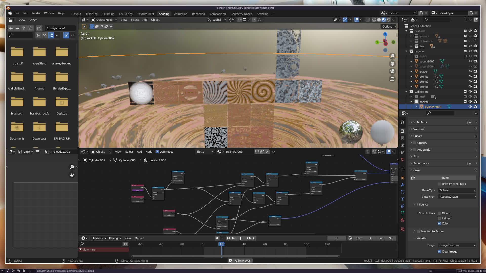This screenshot has height=273, width=486.
Task: Uncheck the Use Nodes checkbox
Action: coord(157,152)
